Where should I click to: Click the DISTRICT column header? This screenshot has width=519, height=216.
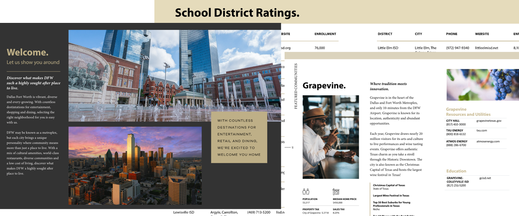pyautogui.click(x=385, y=34)
